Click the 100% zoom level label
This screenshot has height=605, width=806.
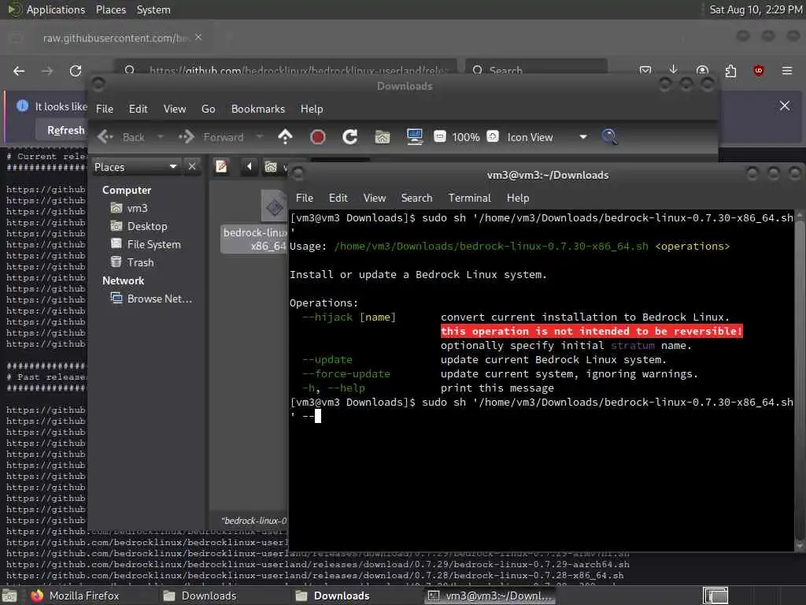click(466, 137)
